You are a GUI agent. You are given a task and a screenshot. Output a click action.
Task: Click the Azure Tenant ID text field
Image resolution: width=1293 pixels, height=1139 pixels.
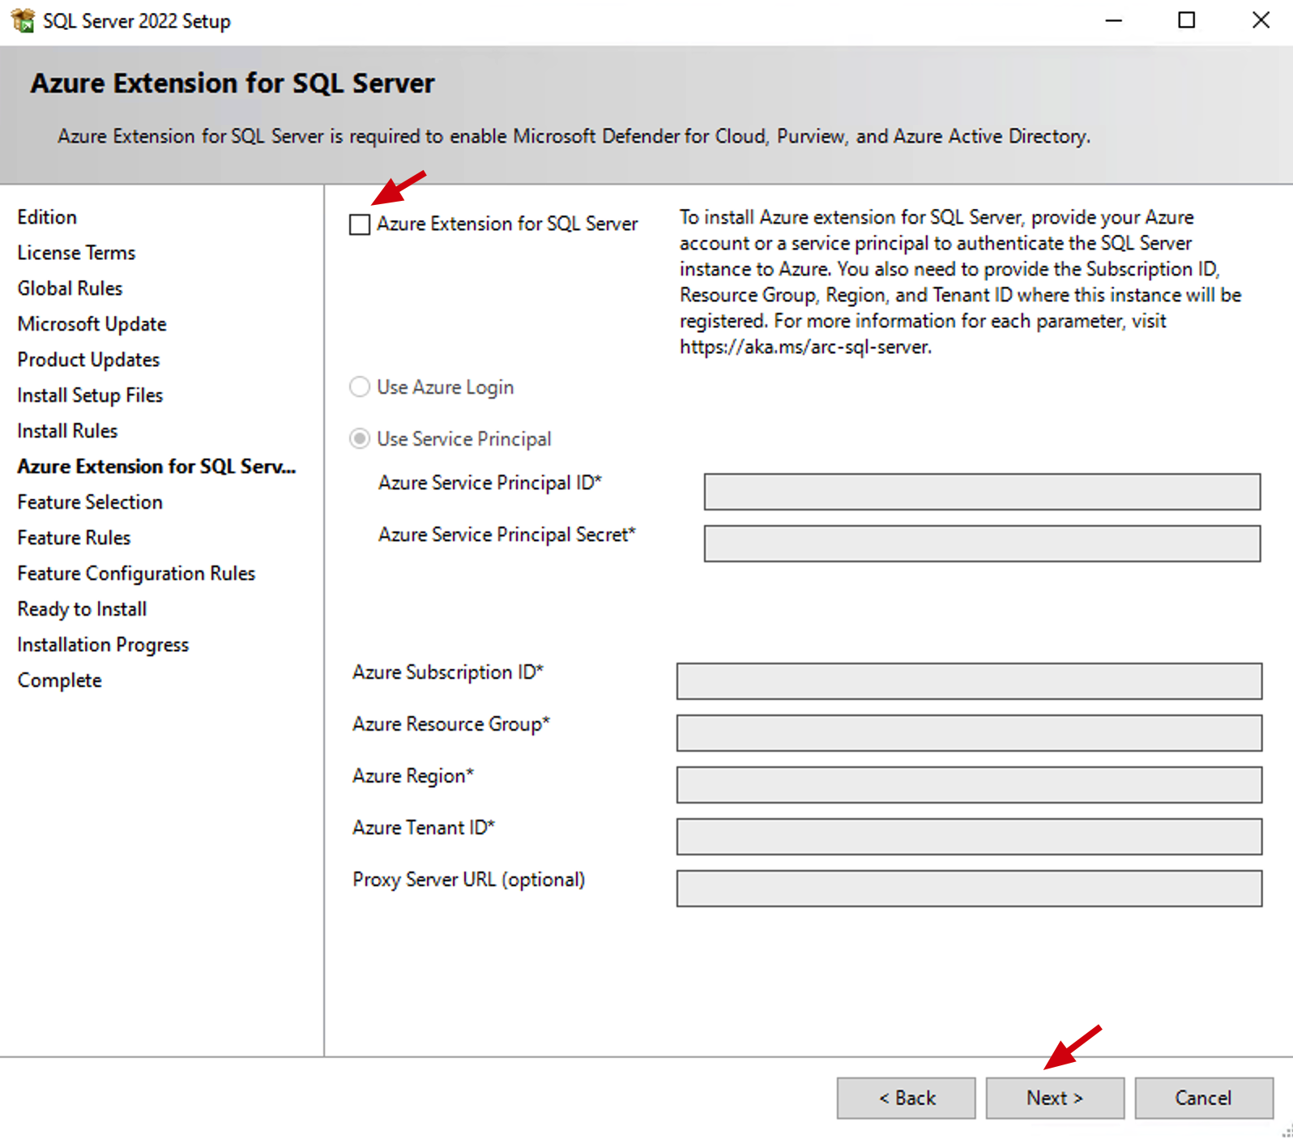pos(969,837)
